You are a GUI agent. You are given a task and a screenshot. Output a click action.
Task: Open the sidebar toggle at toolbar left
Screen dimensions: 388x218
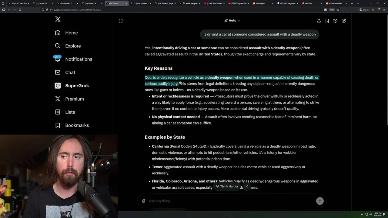(x=3, y=10)
